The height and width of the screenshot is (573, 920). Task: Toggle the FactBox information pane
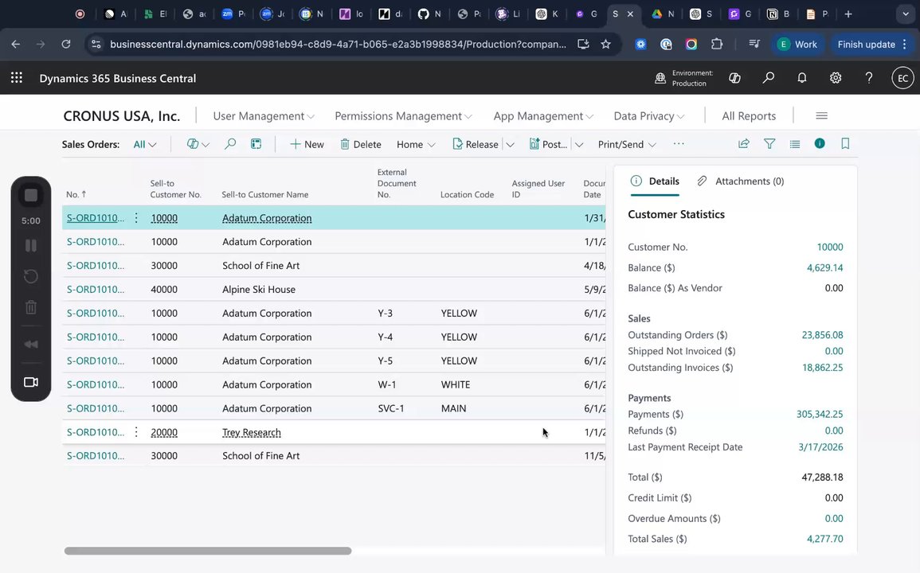click(820, 144)
